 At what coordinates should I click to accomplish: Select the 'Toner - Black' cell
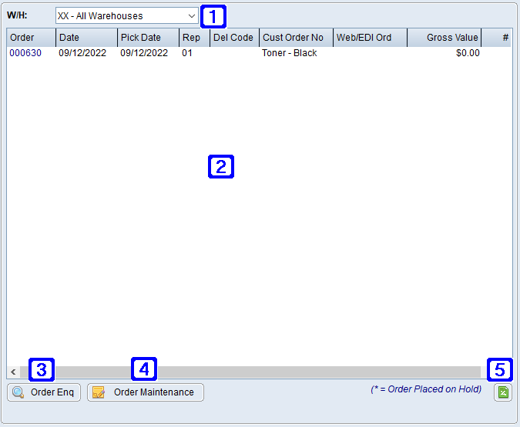pos(290,53)
